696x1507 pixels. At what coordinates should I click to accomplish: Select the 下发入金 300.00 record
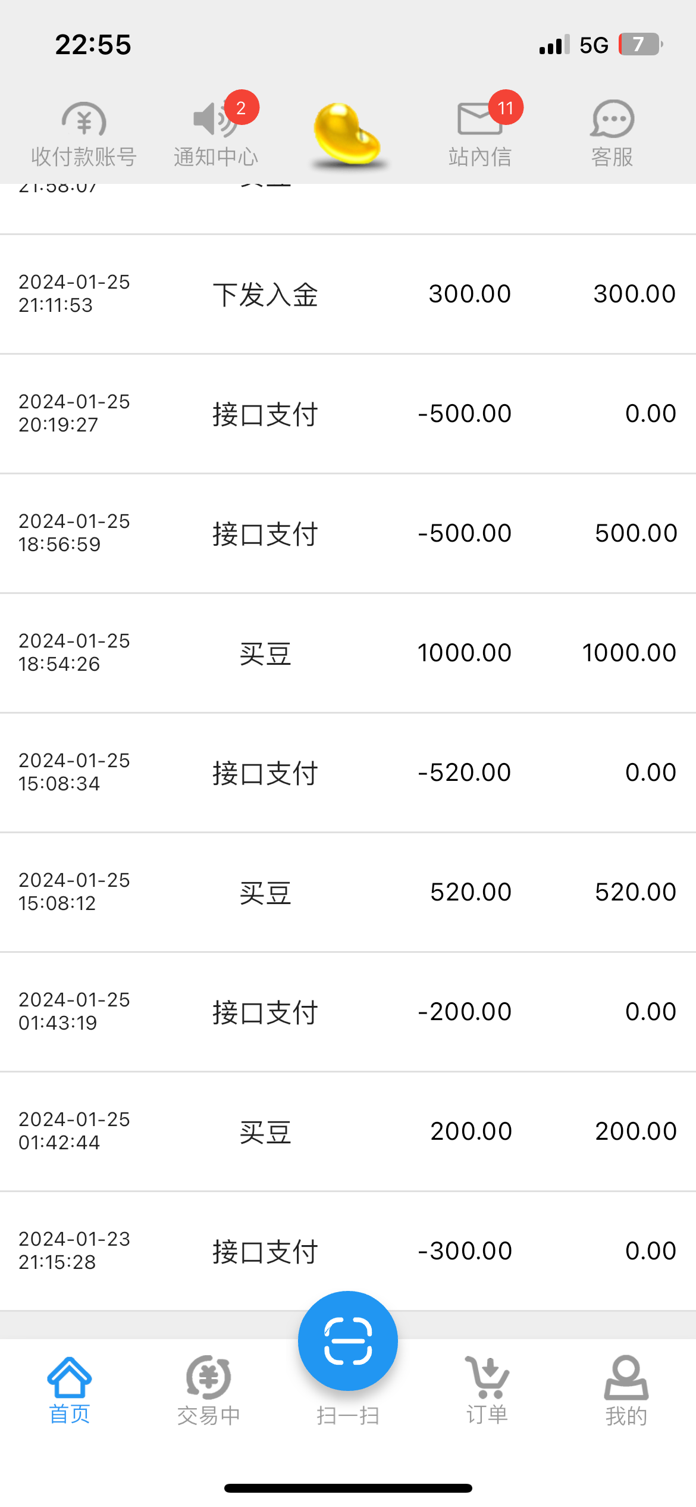348,294
